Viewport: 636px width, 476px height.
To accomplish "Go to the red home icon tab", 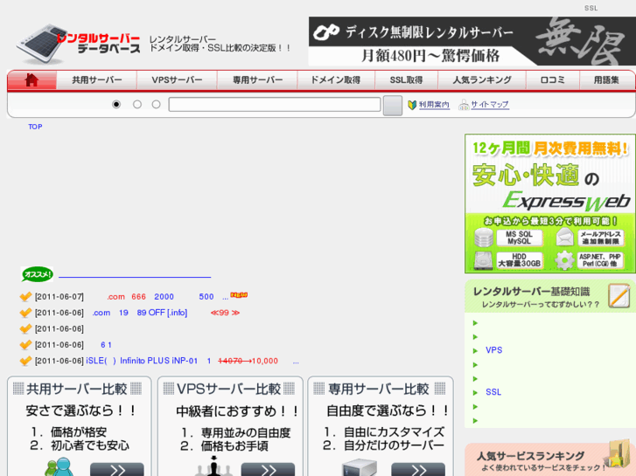I will coord(32,79).
